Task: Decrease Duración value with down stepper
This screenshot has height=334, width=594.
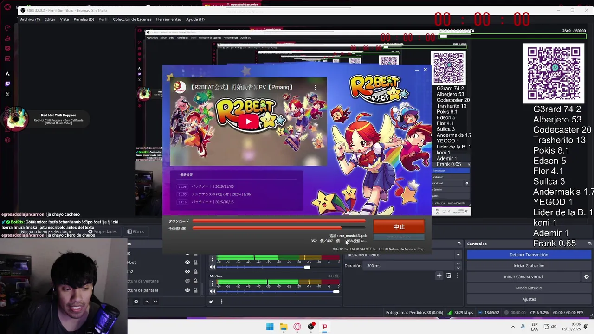Action: tap(458, 268)
